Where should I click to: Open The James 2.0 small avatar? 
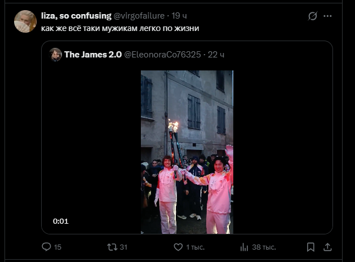coord(56,54)
